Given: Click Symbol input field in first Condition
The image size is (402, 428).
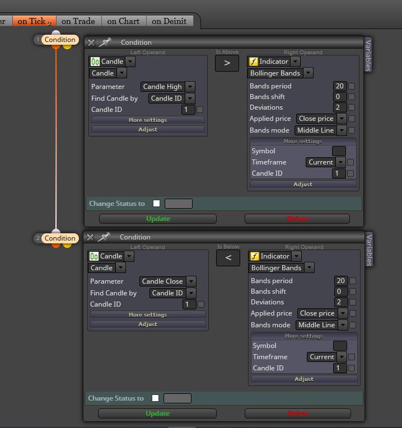Looking at the screenshot, I should click(x=339, y=151).
